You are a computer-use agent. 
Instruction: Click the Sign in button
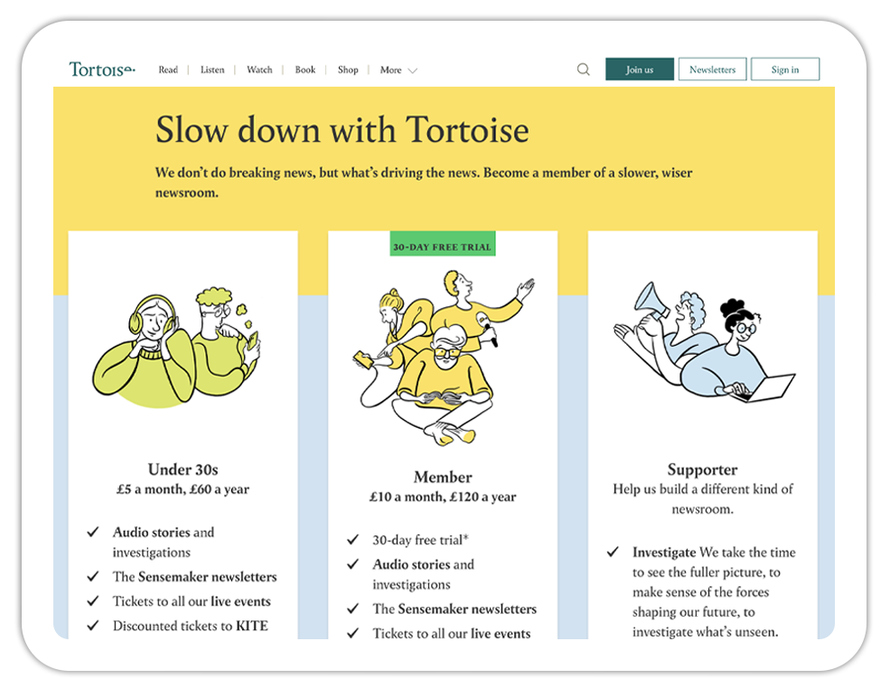point(785,70)
